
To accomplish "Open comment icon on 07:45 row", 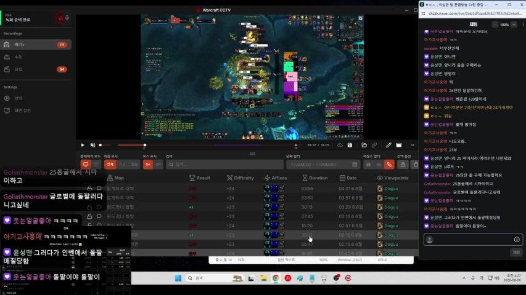I will pos(99,216).
